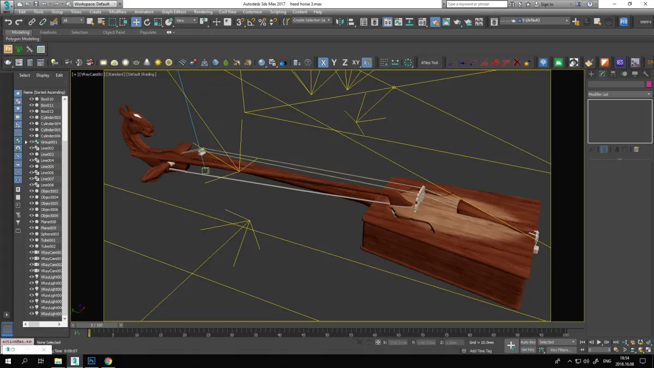Open the Rendering menu
654x368 pixels.
point(203,11)
